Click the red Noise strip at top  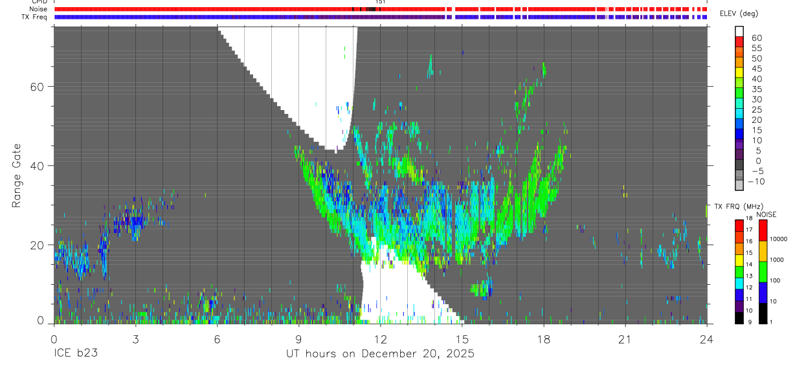380,9
